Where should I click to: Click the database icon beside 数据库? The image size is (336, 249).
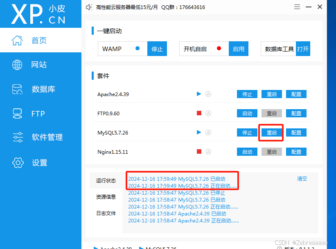(x=17, y=89)
